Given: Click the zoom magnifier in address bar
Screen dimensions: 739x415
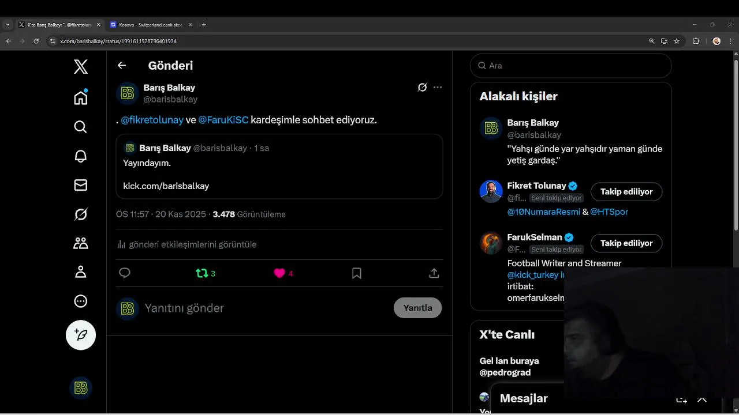Looking at the screenshot, I should (652, 41).
